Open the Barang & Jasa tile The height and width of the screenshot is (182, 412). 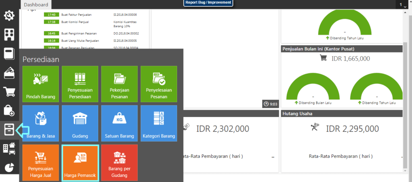pos(41,123)
